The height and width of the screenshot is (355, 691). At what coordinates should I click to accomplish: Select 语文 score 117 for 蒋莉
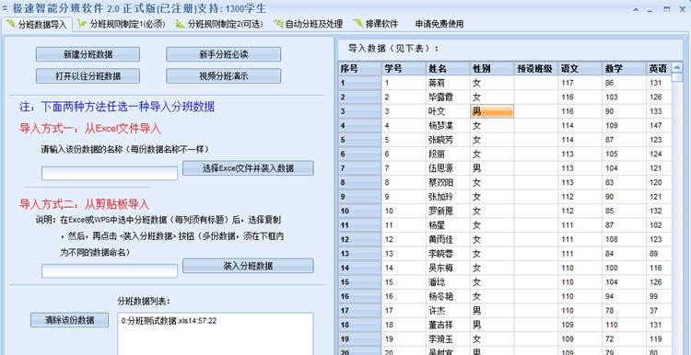click(580, 83)
